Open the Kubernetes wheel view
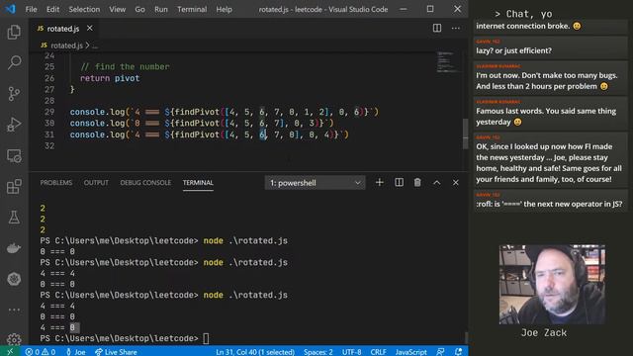 pyautogui.click(x=14, y=279)
